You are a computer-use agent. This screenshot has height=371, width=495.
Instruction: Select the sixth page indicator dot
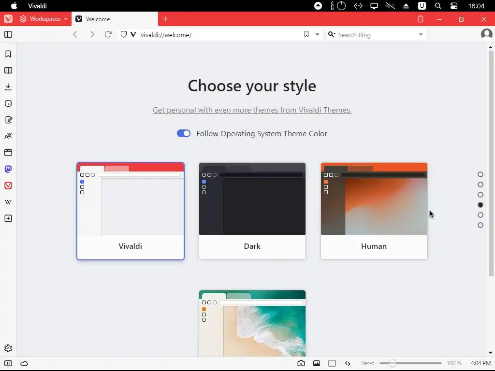(480, 225)
